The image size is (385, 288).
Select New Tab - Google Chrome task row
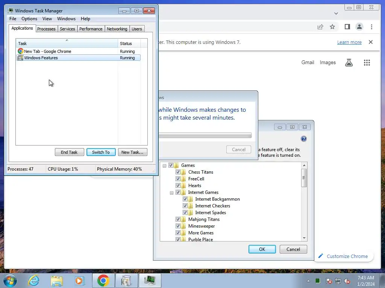(x=79, y=51)
